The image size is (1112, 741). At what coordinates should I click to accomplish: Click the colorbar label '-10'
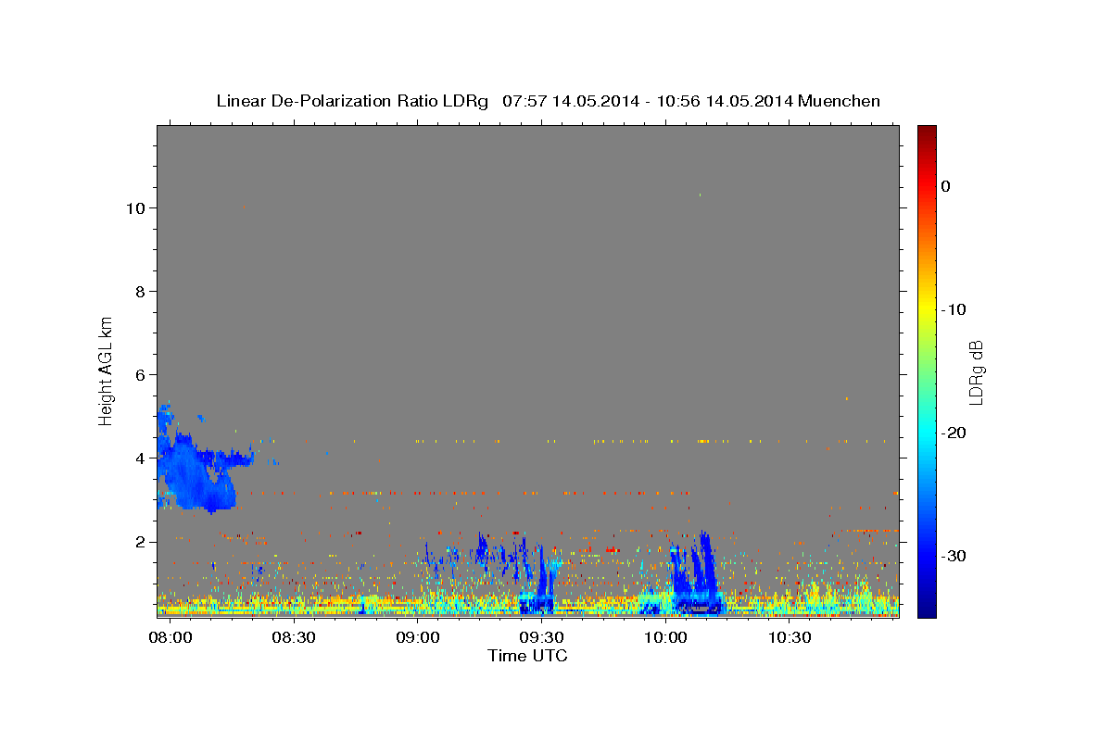(x=954, y=309)
